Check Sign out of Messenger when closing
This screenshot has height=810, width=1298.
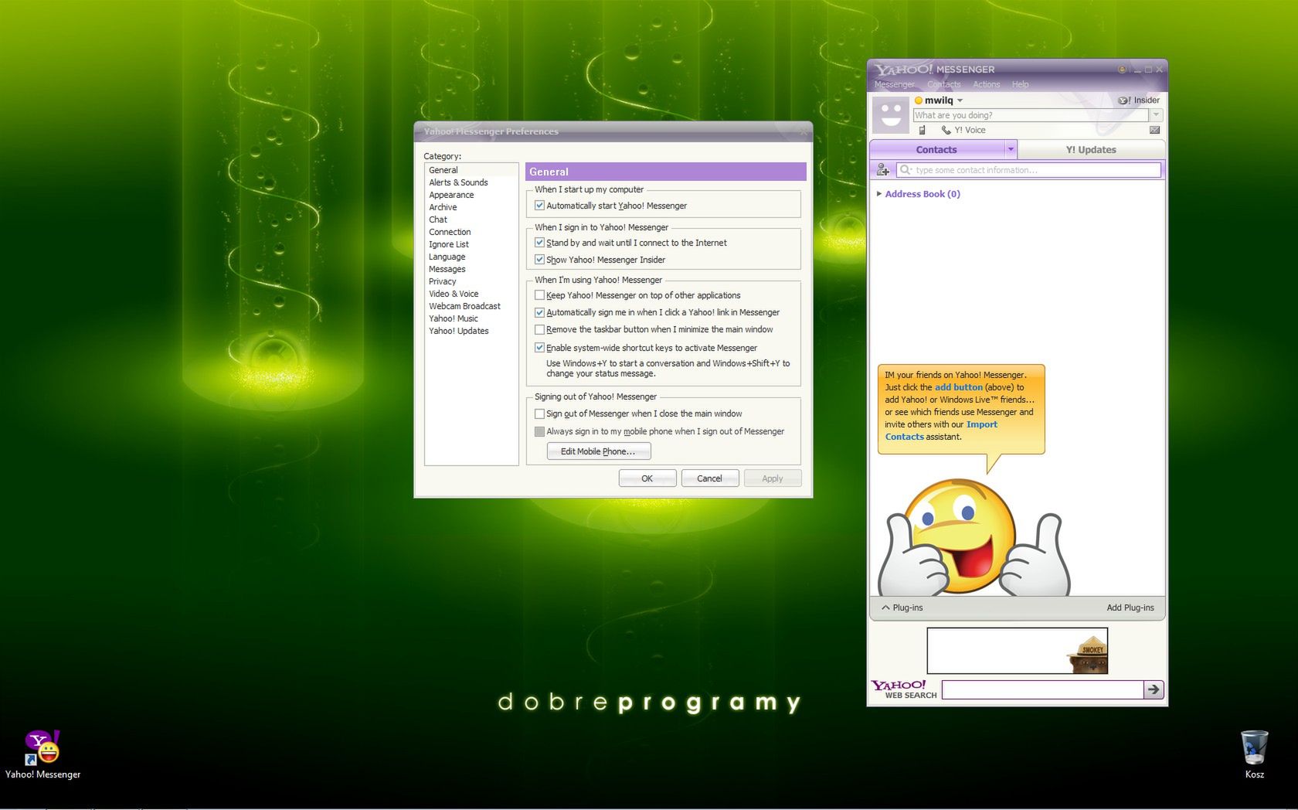pyautogui.click(x=539, y=414)
